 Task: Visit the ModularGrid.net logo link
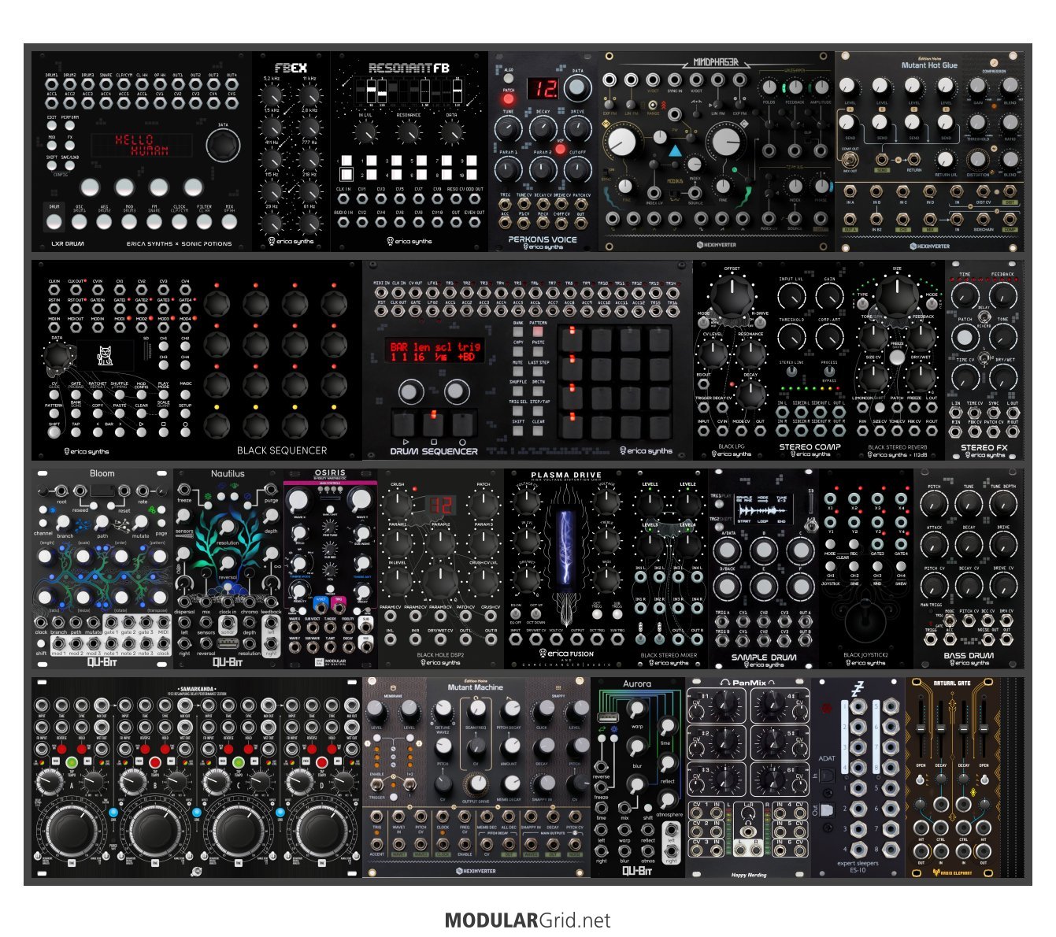tap(528, 920)
